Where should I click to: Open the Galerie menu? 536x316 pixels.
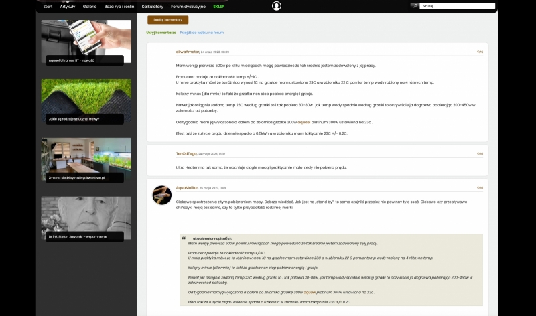pyautogui.click(x=90, y=7)
